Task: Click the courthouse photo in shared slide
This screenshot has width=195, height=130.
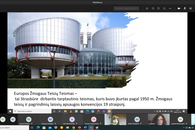Action: click(73, 50)
